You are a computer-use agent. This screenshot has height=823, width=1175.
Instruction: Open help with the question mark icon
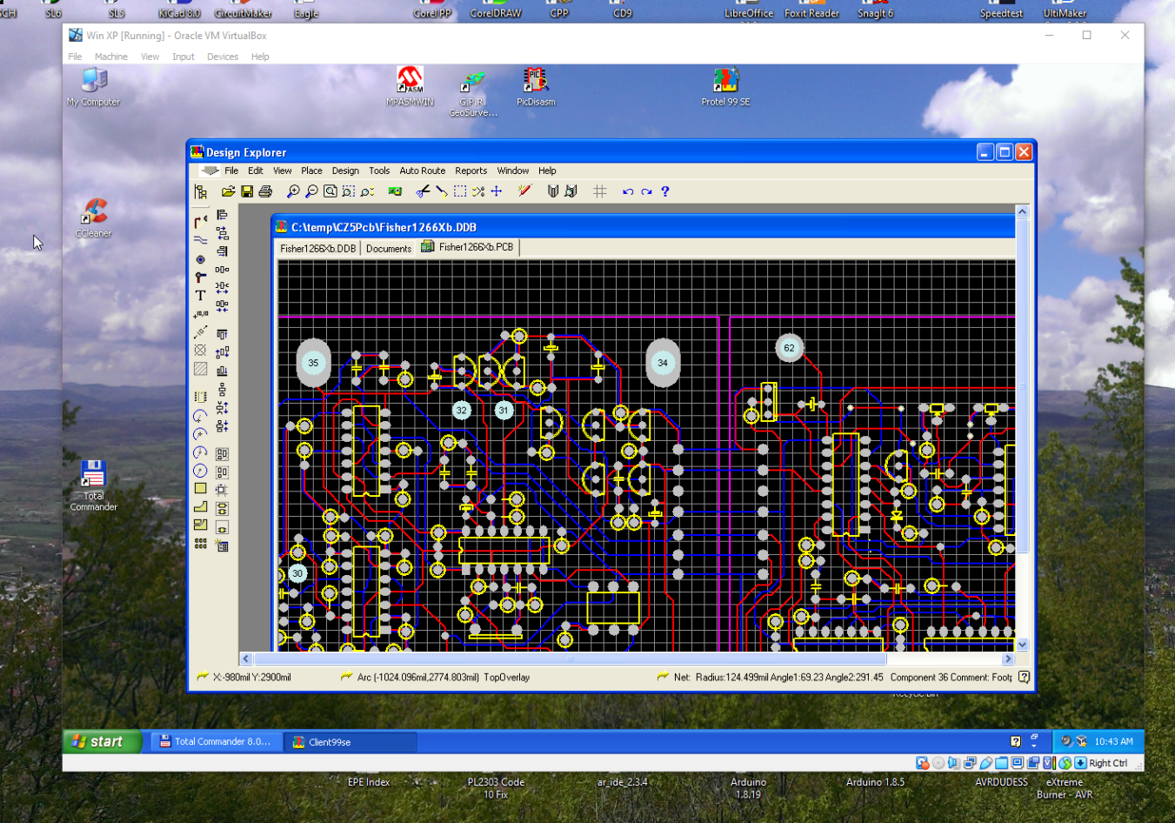[x=665, y=191]
